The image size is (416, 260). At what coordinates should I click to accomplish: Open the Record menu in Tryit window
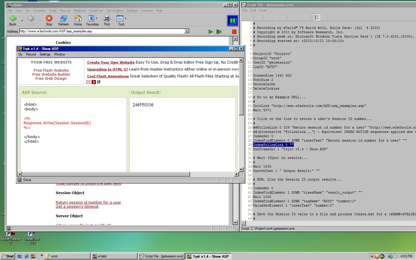[31, 54]
